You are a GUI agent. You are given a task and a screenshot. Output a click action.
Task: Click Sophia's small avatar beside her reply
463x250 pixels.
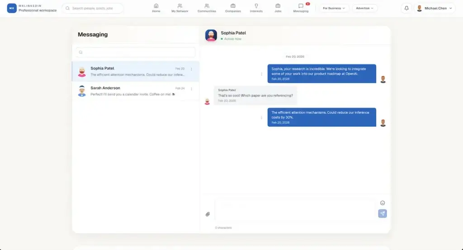(207, 102)
